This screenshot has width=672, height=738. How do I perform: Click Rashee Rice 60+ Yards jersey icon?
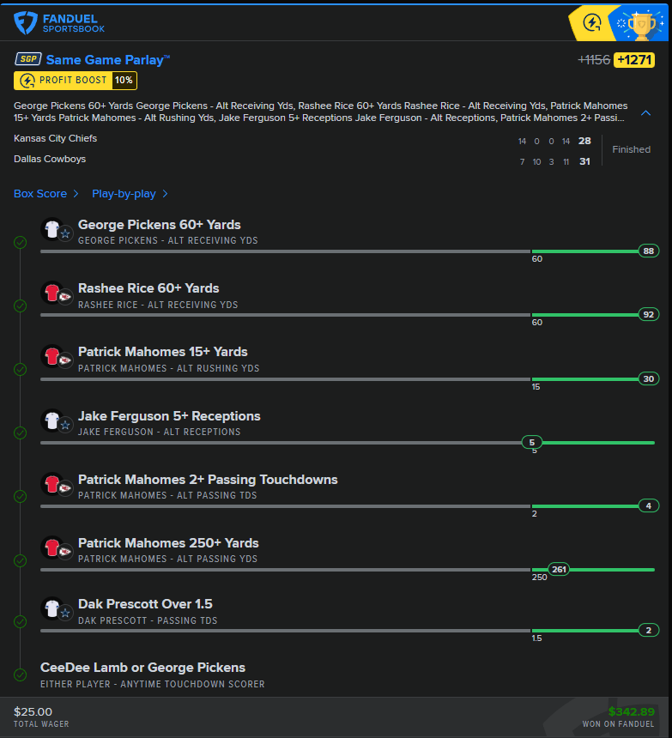(52, 293)
